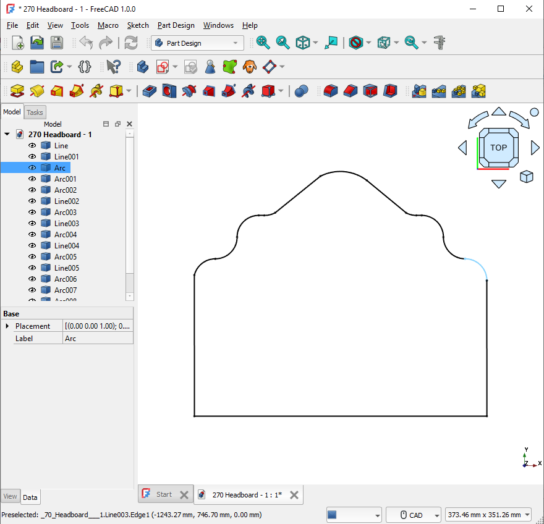The height and width of the screenshot is (524, 544).
Task: Select the Polar Pattern tool
Action: point(459,91)
